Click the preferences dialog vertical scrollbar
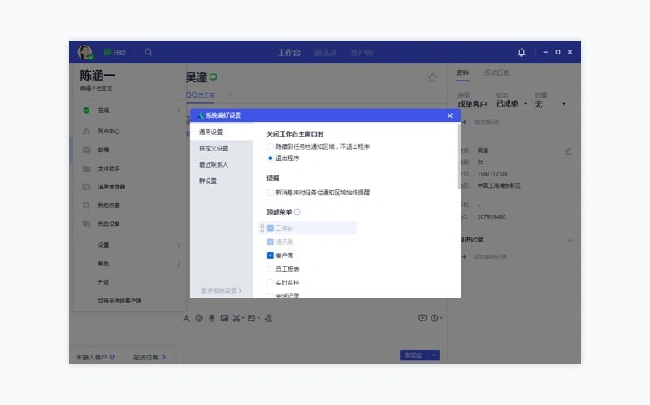This screenshot has width=650, height=405. [459, 156]
